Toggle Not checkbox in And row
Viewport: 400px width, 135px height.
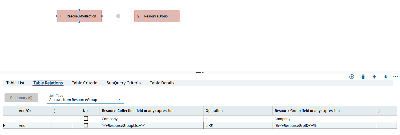point(86,125)
